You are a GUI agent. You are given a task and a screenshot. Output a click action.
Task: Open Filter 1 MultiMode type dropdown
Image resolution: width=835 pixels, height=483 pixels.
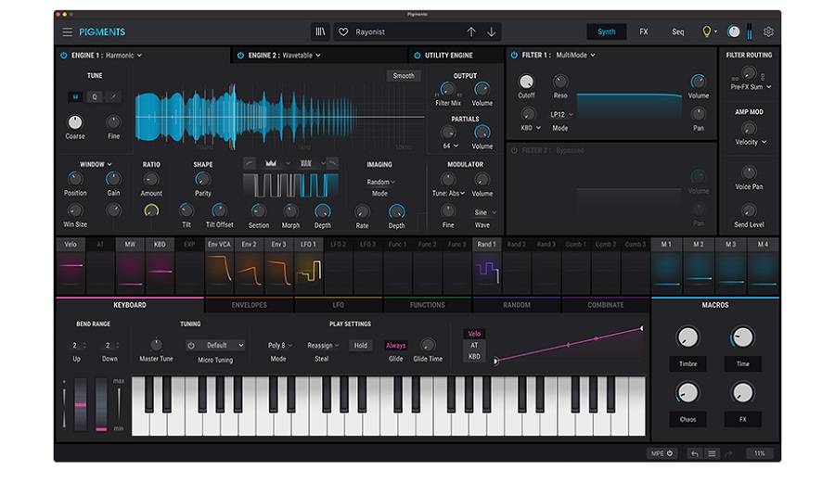pyautogui.click(x=575, y=56)
